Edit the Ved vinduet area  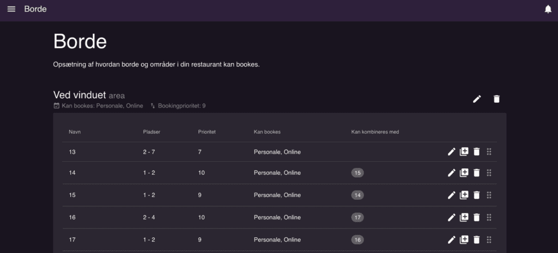[477, 99]
